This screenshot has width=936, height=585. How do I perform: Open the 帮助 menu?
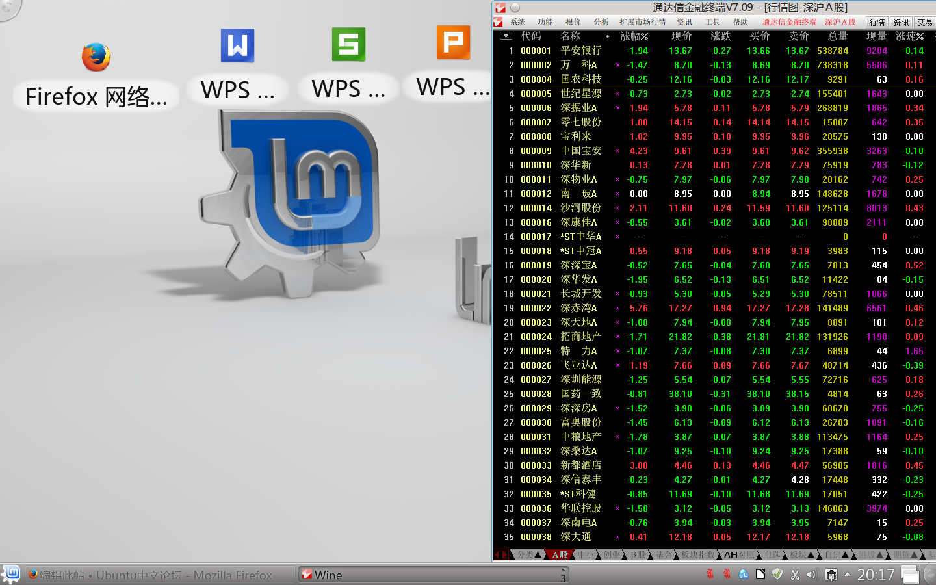pos(740,22)
